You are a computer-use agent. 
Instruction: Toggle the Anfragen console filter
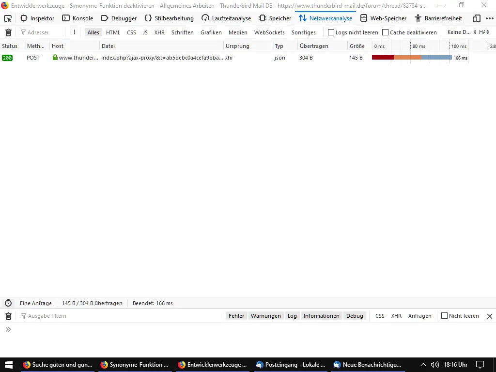point(420,316)
